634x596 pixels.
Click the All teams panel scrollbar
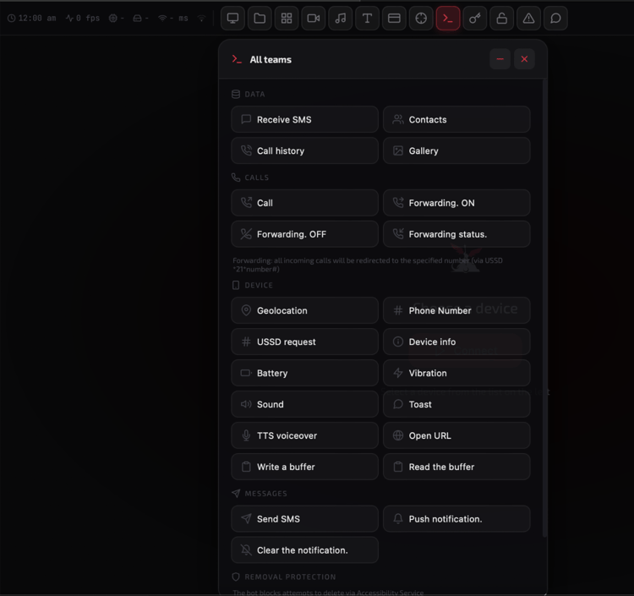(544, 308)
